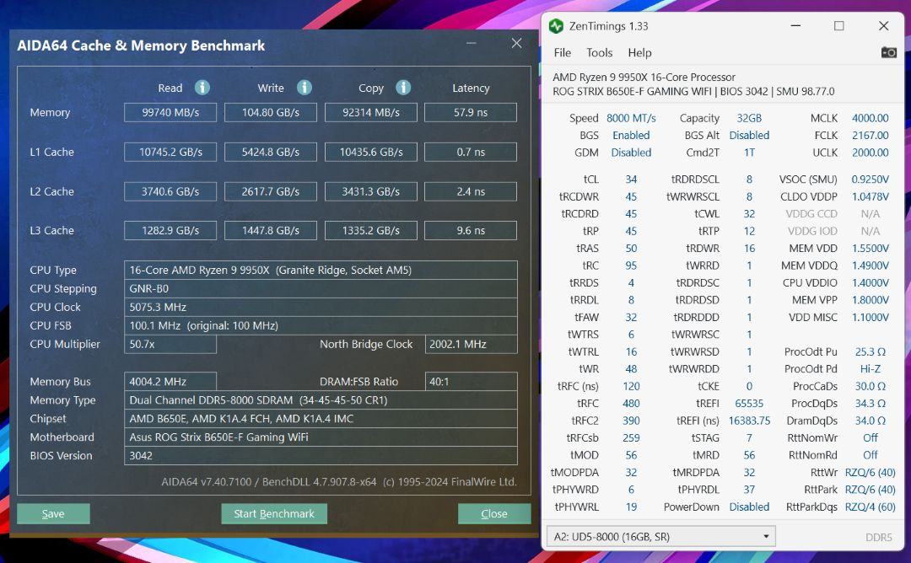The image size is (911, 563).
Task: Click Memory Read value 99740 MB/s
Action: click(170, 113)
